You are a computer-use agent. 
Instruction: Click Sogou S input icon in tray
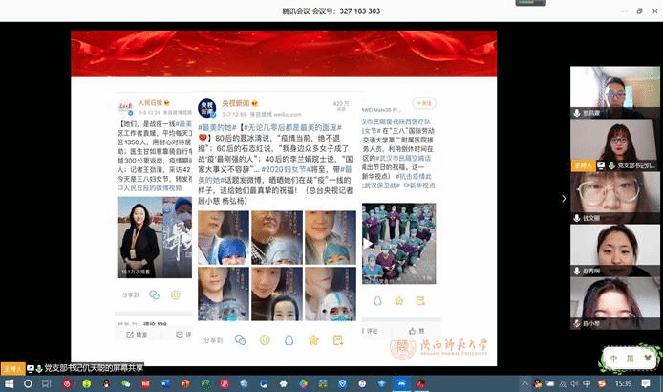pos(601,383)
